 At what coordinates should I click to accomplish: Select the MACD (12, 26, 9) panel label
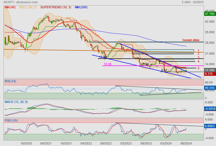tap(16, 102)
